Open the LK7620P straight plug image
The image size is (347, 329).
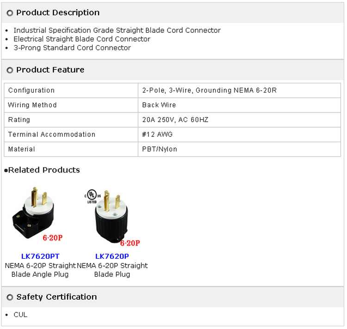(111, 215)
